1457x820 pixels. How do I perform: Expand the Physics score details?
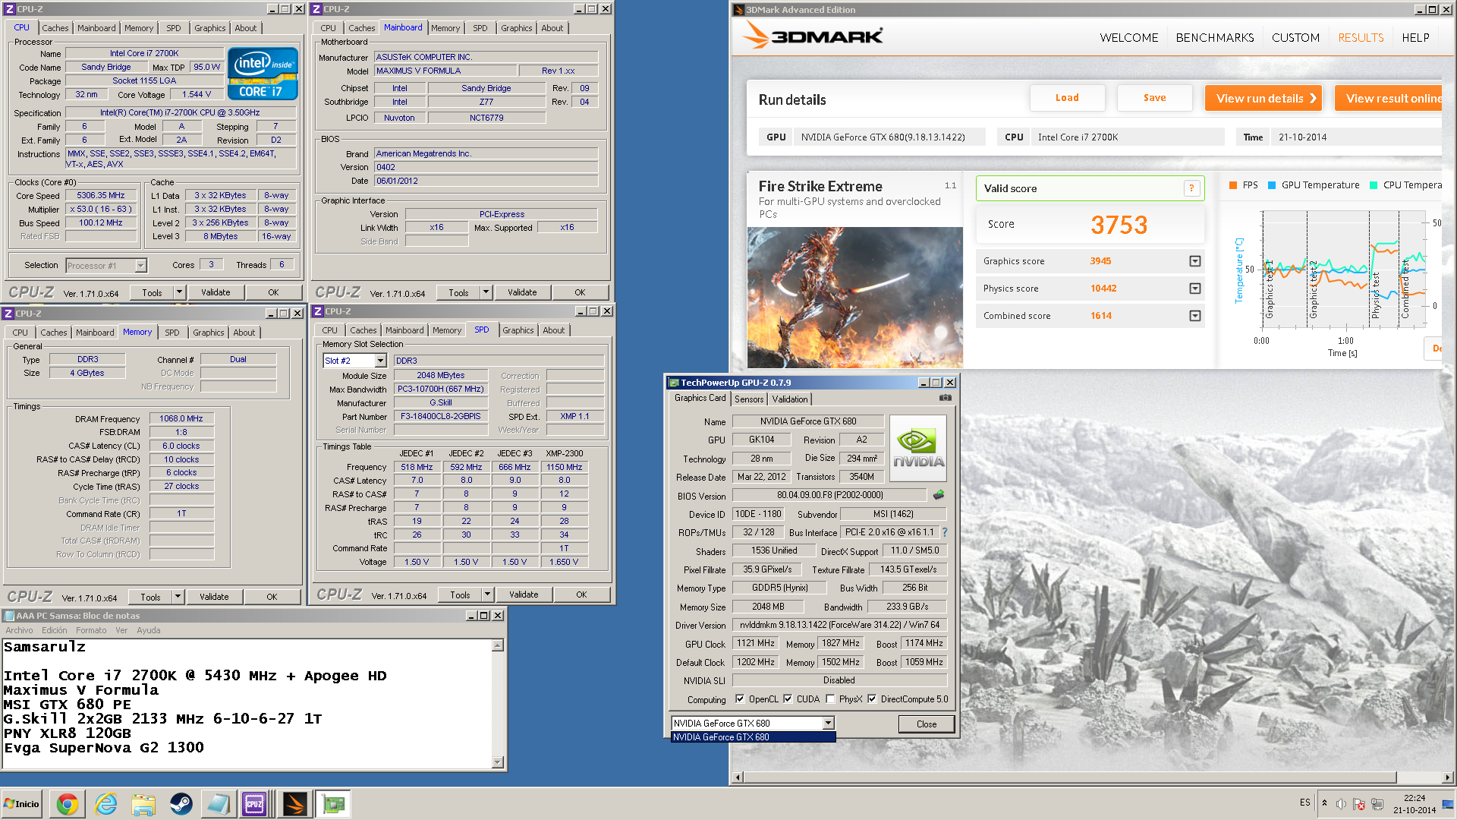click(x=1195, y=289)
